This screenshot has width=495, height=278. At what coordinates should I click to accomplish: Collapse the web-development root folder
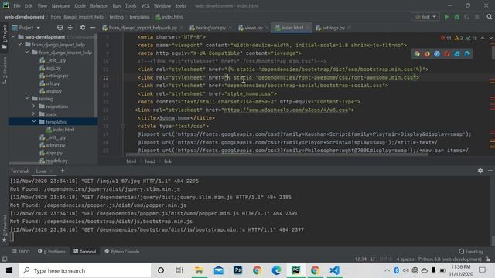coord(13,37)
